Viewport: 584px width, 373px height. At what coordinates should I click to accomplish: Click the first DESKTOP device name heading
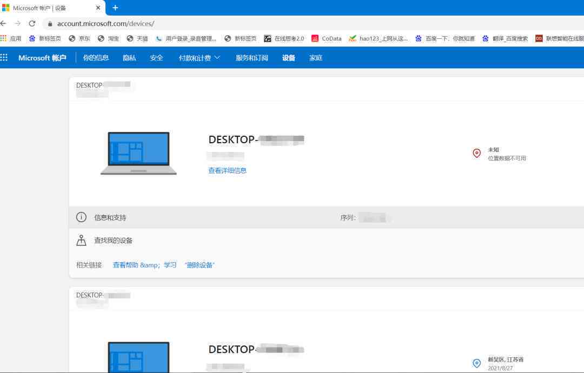click(256, 140)
